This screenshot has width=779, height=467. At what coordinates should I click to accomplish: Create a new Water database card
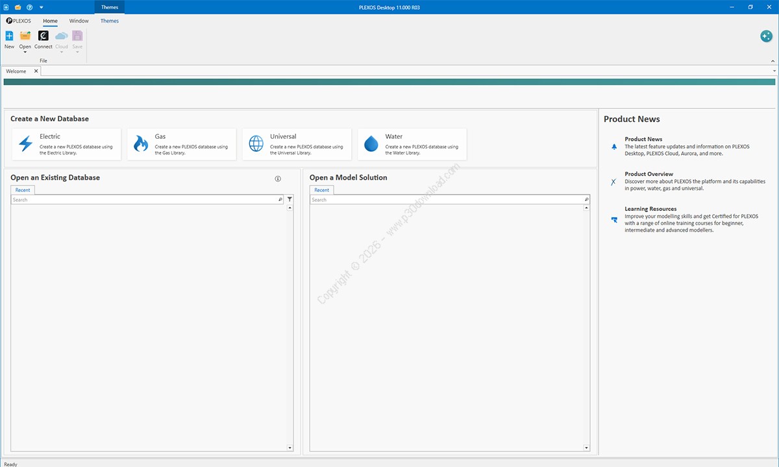pos(412,144)
